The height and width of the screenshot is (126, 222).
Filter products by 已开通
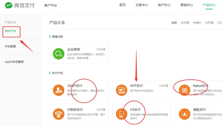coord(209,23)
